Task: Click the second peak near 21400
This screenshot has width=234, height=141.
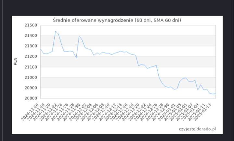Action: pos(79,36)
